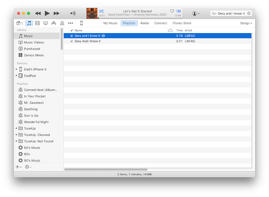Select the Music note media icon
Viewport: 269px width, 197px height.
point(29,23)
